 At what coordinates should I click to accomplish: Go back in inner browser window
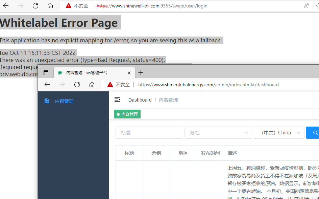(x=47, y=85)
